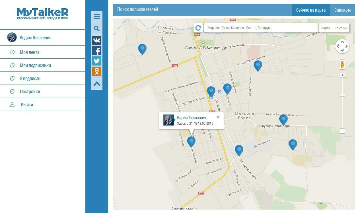Click the Марьина Горка town label

pos(244,116)
